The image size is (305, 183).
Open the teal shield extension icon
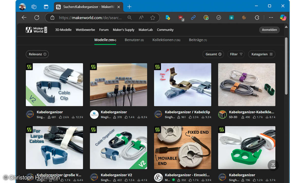[231, 18]
